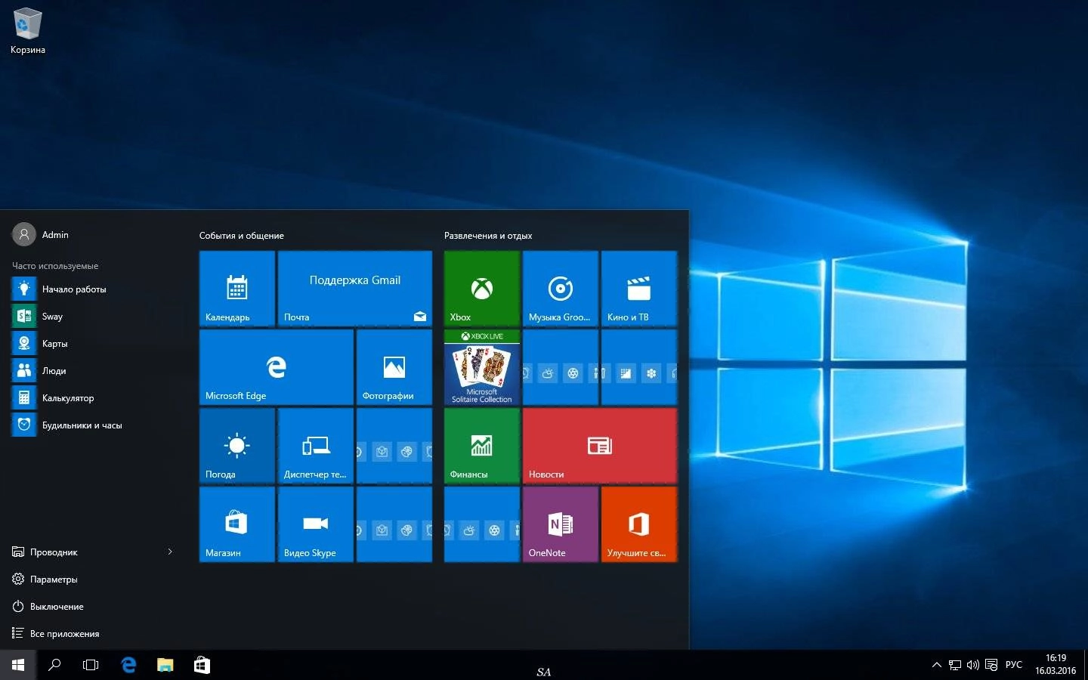Click the Развлечения и отдых group header
The image size is (1088, 680).
pyautogui.click(x=488, y=236)
